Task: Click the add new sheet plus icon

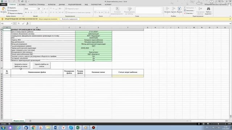Action: tap(30, 121)
